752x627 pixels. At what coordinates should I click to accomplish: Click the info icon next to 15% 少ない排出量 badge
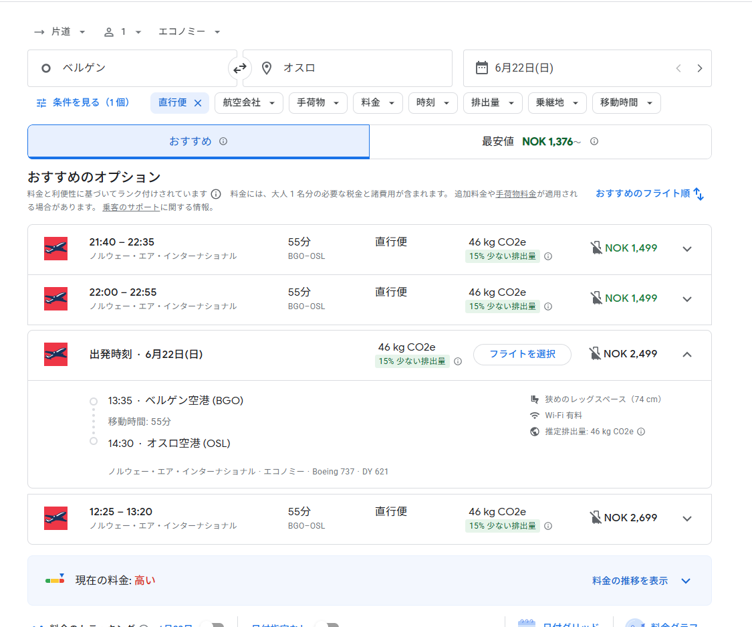[548, 256]
